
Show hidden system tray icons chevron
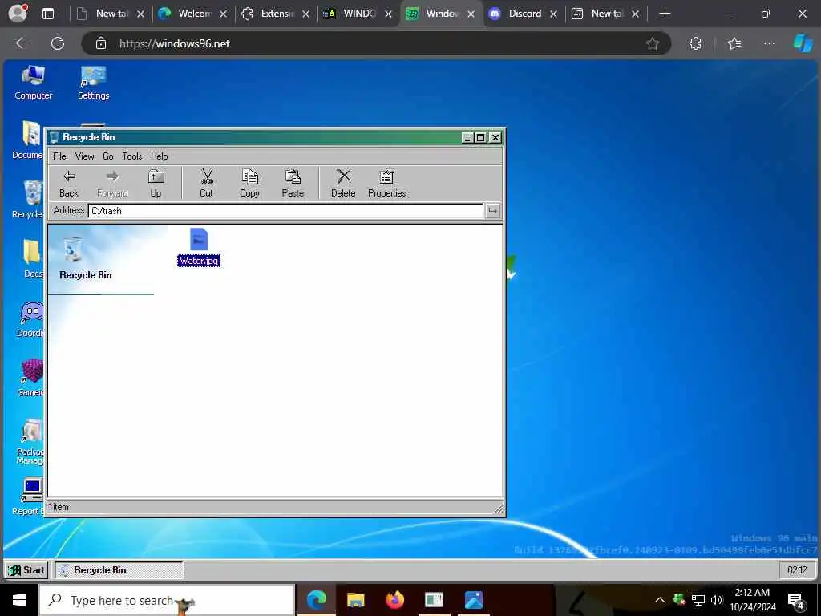coord(659,600)
